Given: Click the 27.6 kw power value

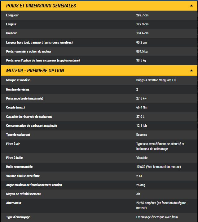Looking at the screenshot, I should (142, 98).
